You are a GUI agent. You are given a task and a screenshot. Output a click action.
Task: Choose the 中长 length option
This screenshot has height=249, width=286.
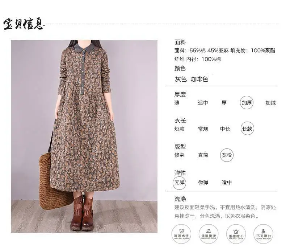pos(225,129)
